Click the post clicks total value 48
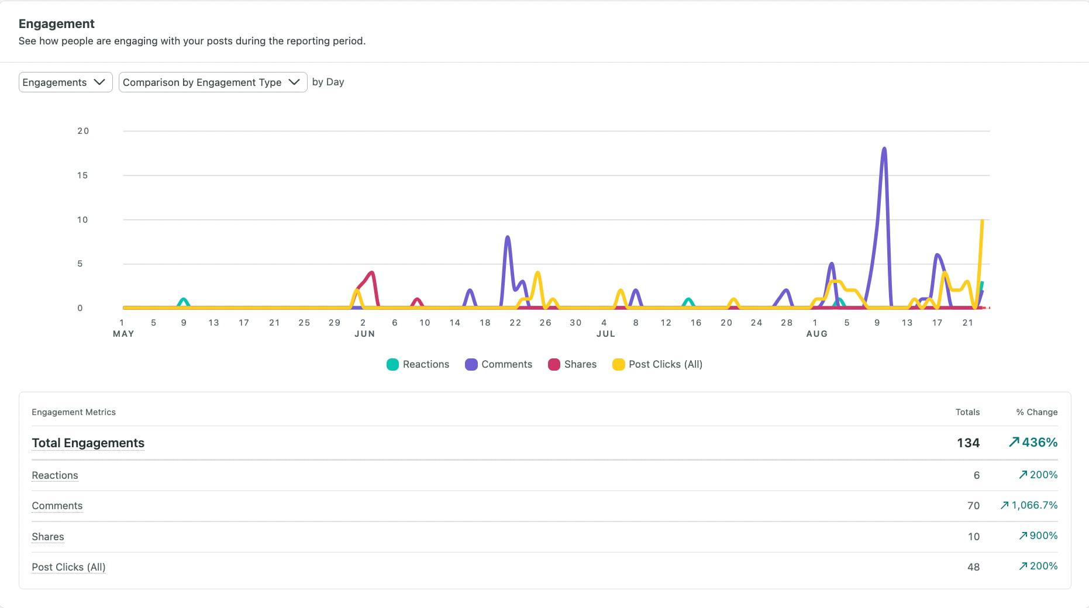 tap(973, 567)
